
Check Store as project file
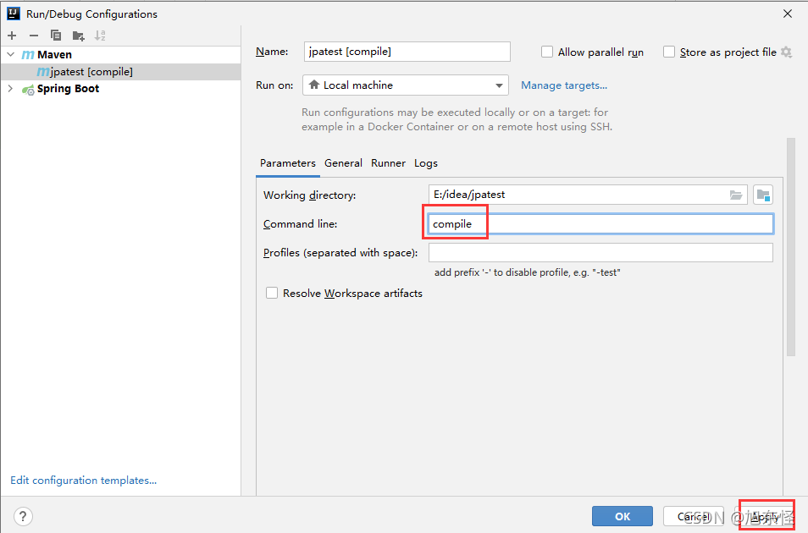669,52
